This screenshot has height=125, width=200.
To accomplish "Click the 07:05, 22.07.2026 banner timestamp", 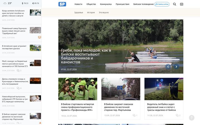I will [x=69, y=69].
